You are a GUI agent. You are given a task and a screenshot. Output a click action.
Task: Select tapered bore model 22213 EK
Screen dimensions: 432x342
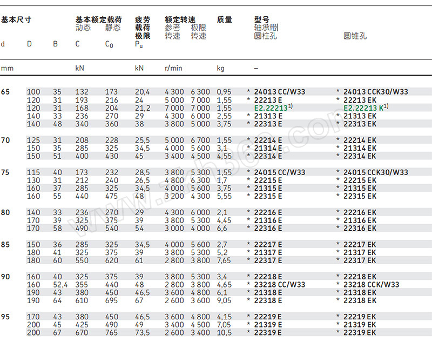[360, 100]
